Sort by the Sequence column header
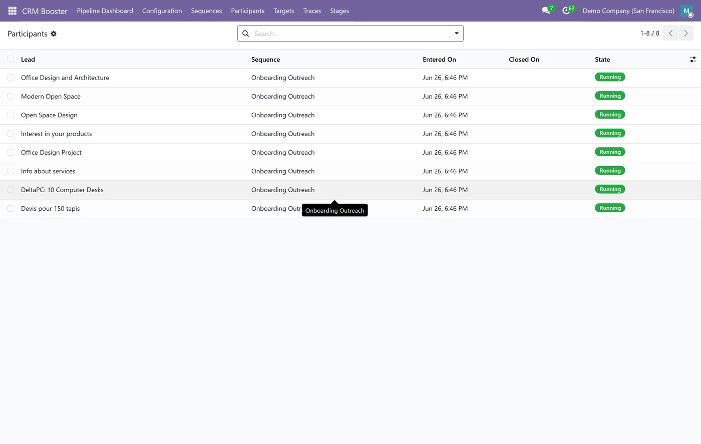The width and height of the screenshot is (701, 444). pos(265,60)
